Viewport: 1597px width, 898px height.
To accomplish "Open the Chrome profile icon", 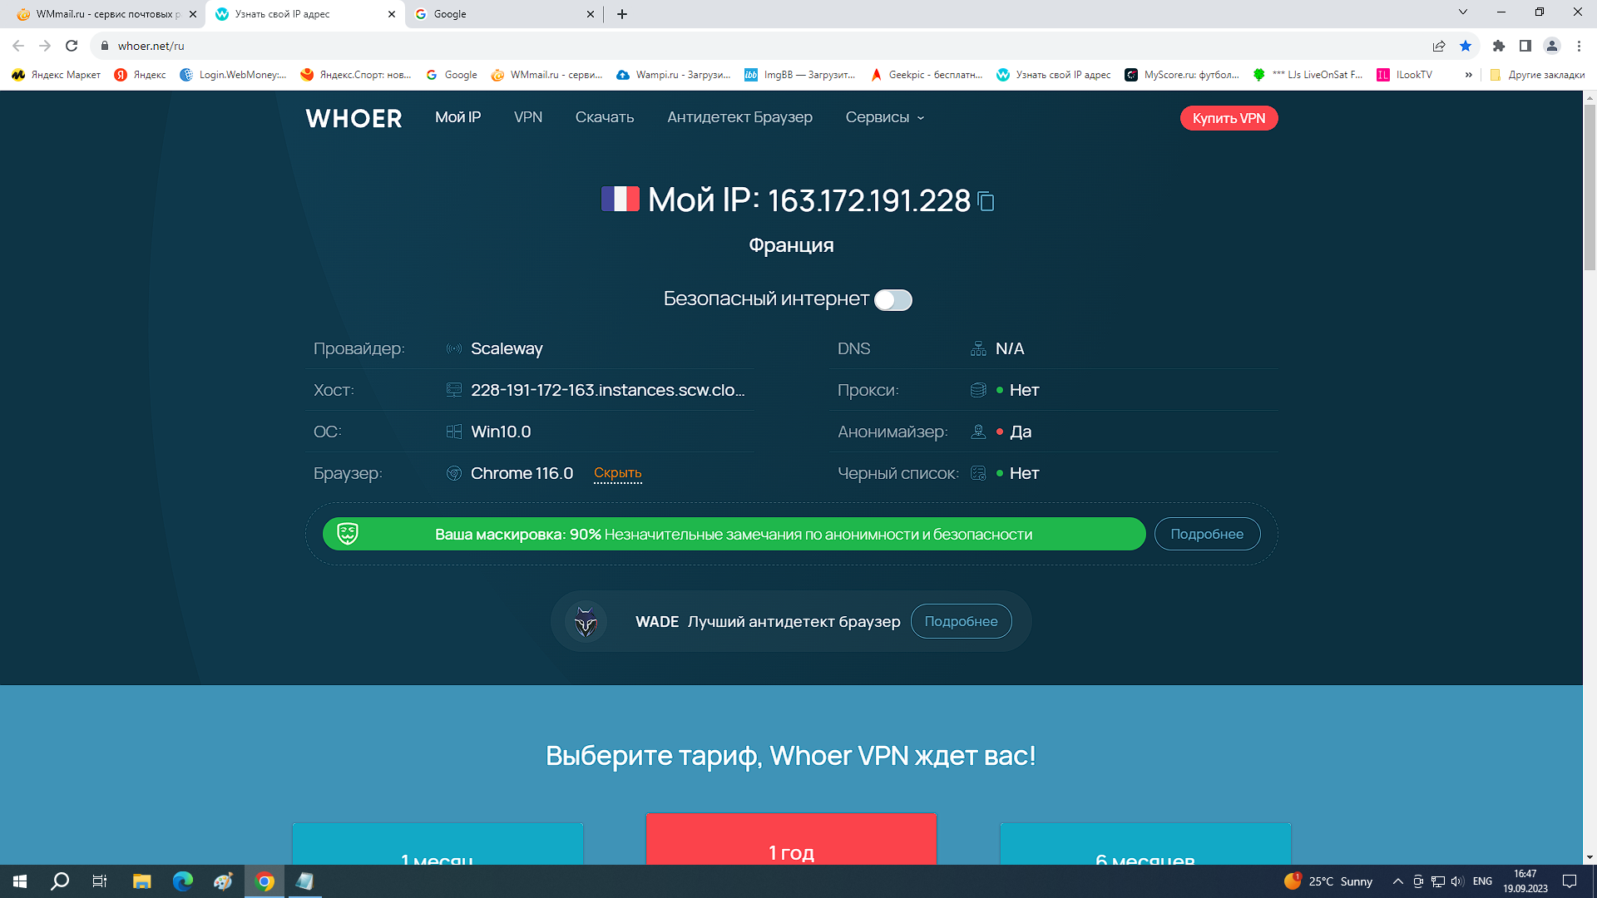I will click(1552, 46).
